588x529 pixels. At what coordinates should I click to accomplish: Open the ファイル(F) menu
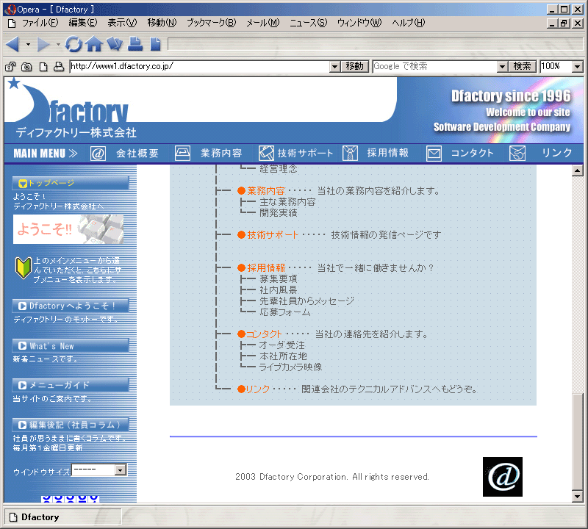click(40, 24)
